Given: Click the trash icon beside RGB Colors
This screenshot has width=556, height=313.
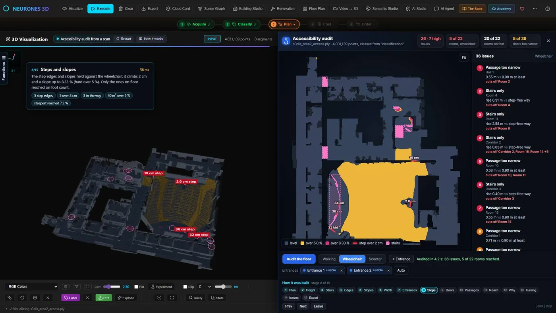Looking at the screenshot, I should point(66,287).
